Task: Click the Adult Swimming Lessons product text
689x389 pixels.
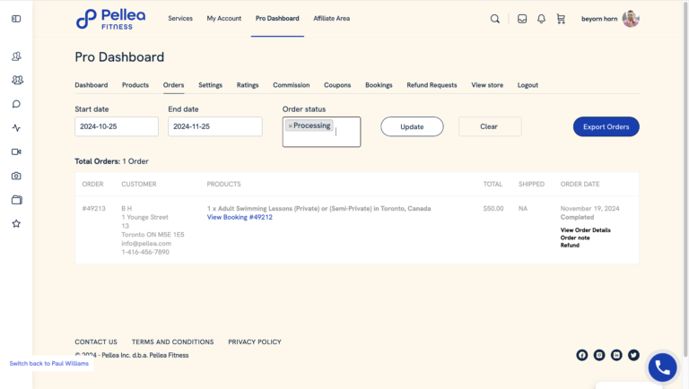Action: click(x=318, y=208)
